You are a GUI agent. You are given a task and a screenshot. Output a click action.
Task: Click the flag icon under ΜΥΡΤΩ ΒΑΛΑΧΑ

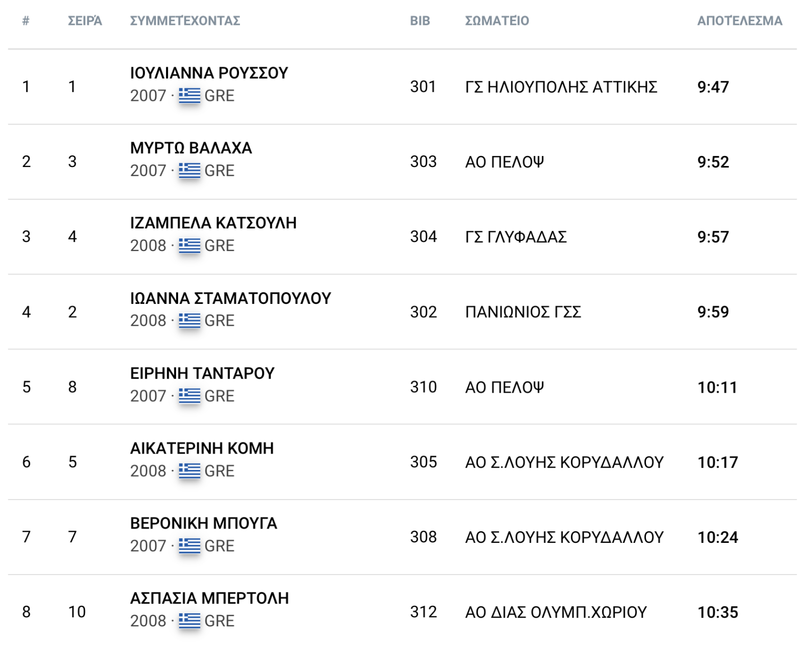tap(189, 171)
